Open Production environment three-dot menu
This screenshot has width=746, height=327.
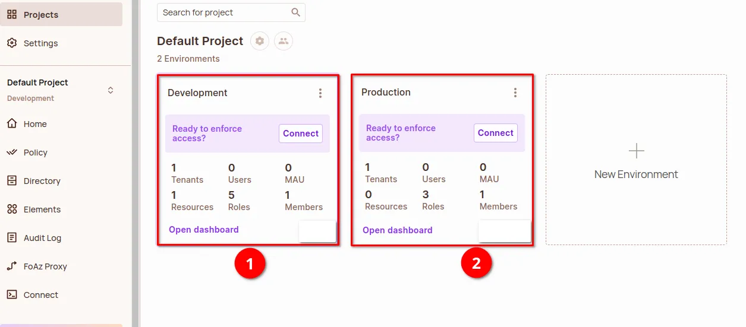pos(515,93)
